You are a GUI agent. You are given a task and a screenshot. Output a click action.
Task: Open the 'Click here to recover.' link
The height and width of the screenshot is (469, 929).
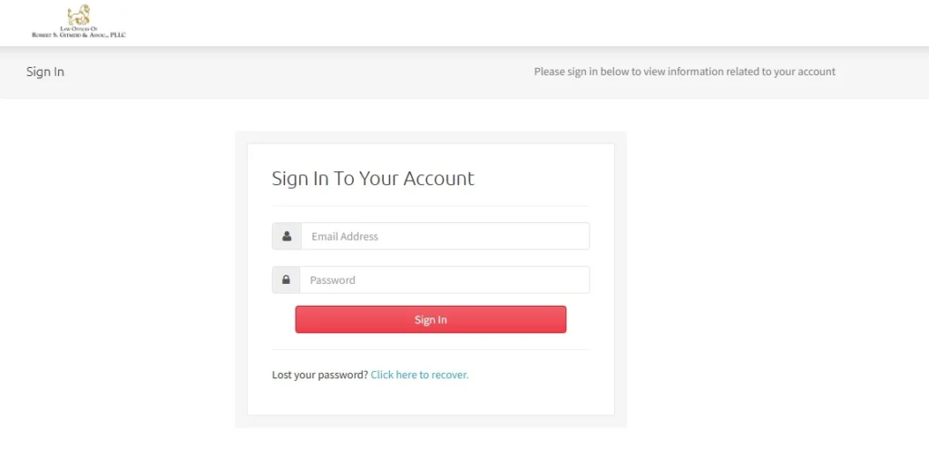click(x=419, y=375)
